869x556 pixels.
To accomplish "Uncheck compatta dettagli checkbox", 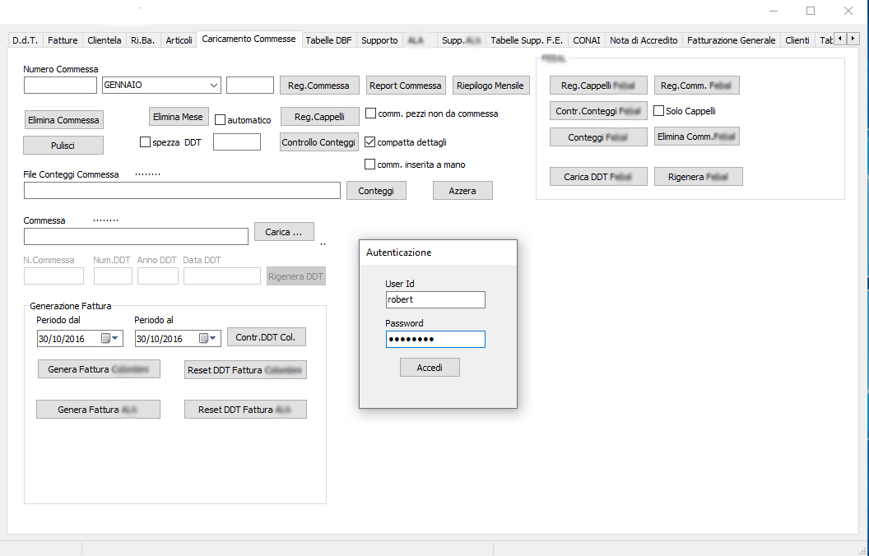I will 369,142.
